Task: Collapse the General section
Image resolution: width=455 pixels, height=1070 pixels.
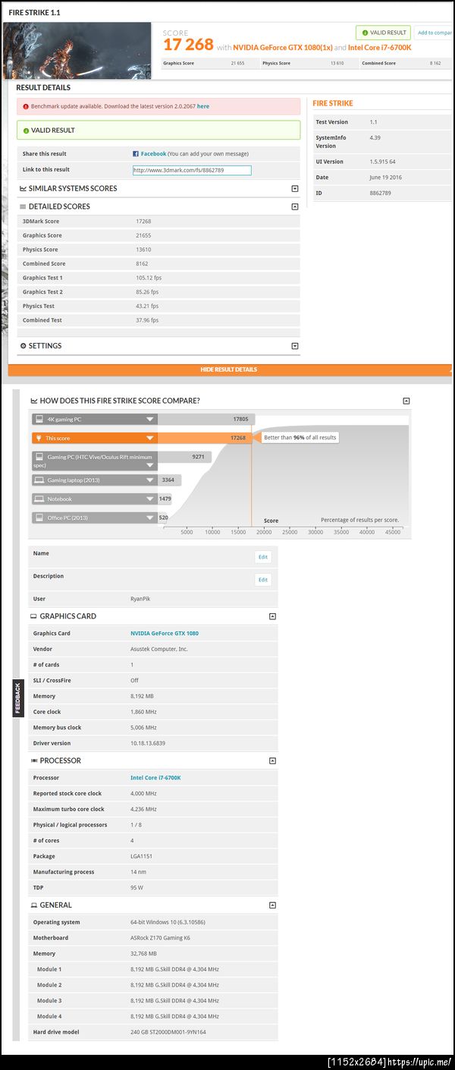Action: pos(273,905)
